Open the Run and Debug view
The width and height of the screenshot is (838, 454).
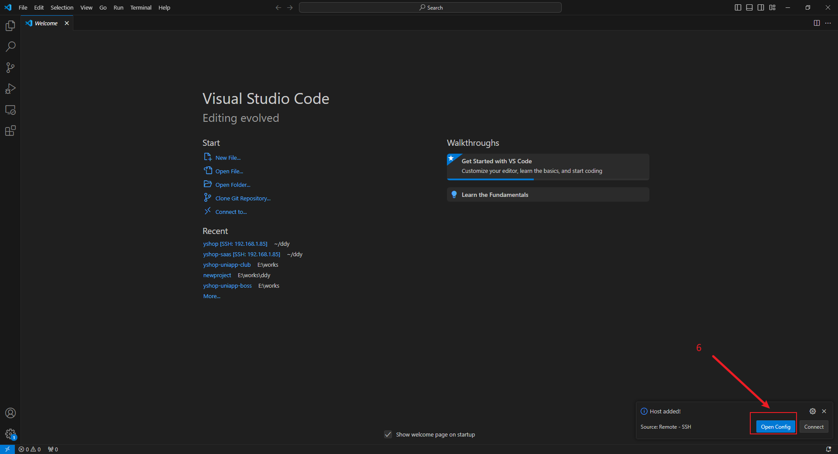[10, 89]
